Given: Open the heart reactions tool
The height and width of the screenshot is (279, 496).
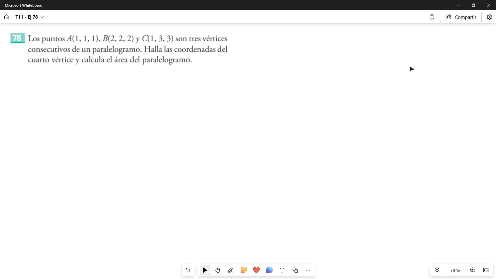Looking at the screenshot, I should [x=256, y=270].
